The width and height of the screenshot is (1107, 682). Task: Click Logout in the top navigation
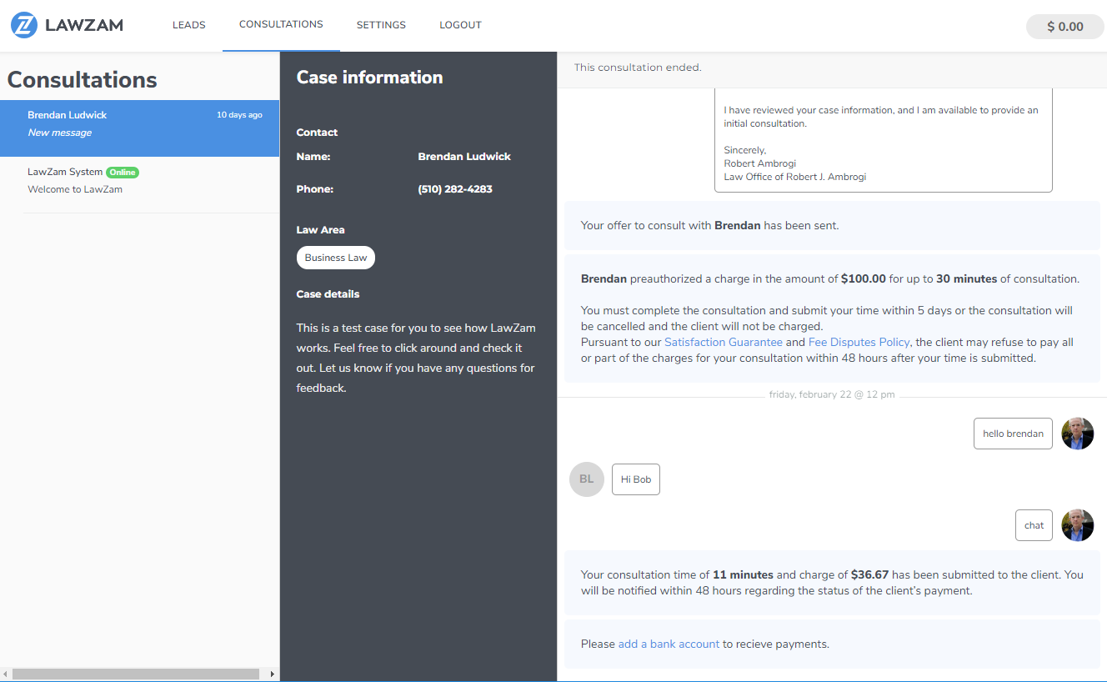click(x=460, y=25)
